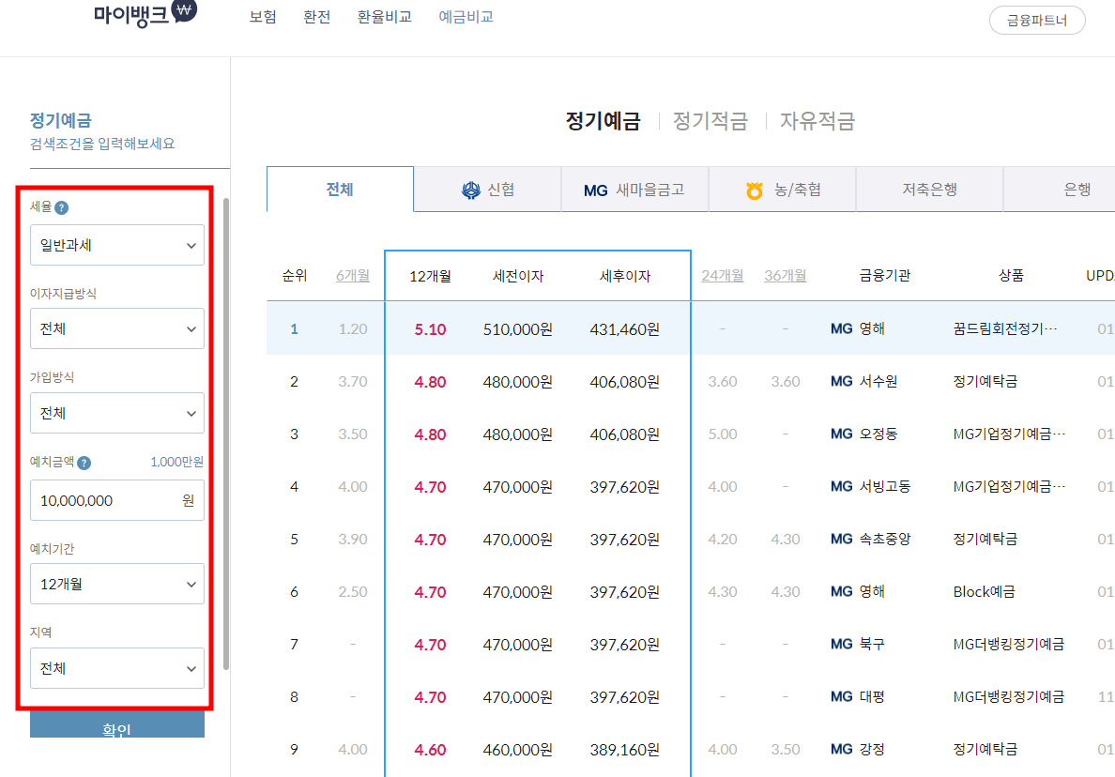
Task: Click the 순위 column header
Action: click(x=295, y=275)
